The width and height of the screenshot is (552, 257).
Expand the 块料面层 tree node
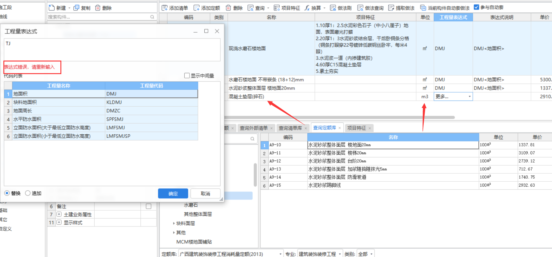click(174, 223)
